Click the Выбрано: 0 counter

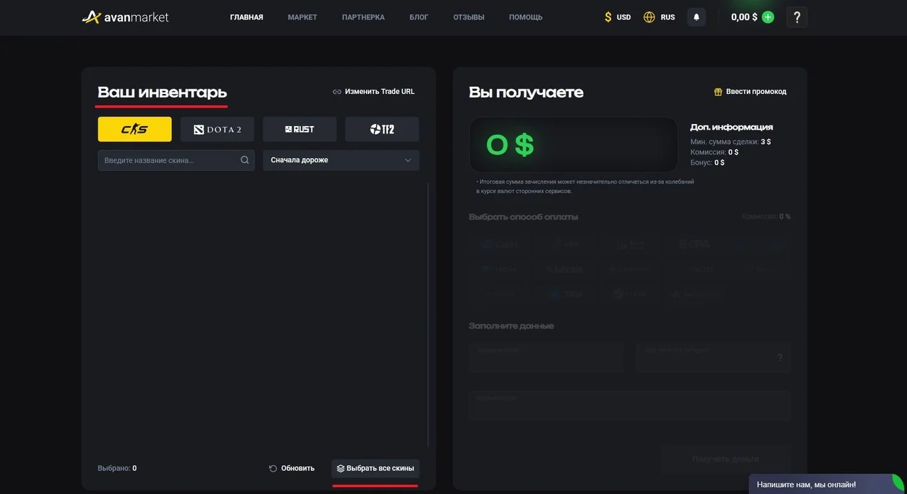click(117, 468)
